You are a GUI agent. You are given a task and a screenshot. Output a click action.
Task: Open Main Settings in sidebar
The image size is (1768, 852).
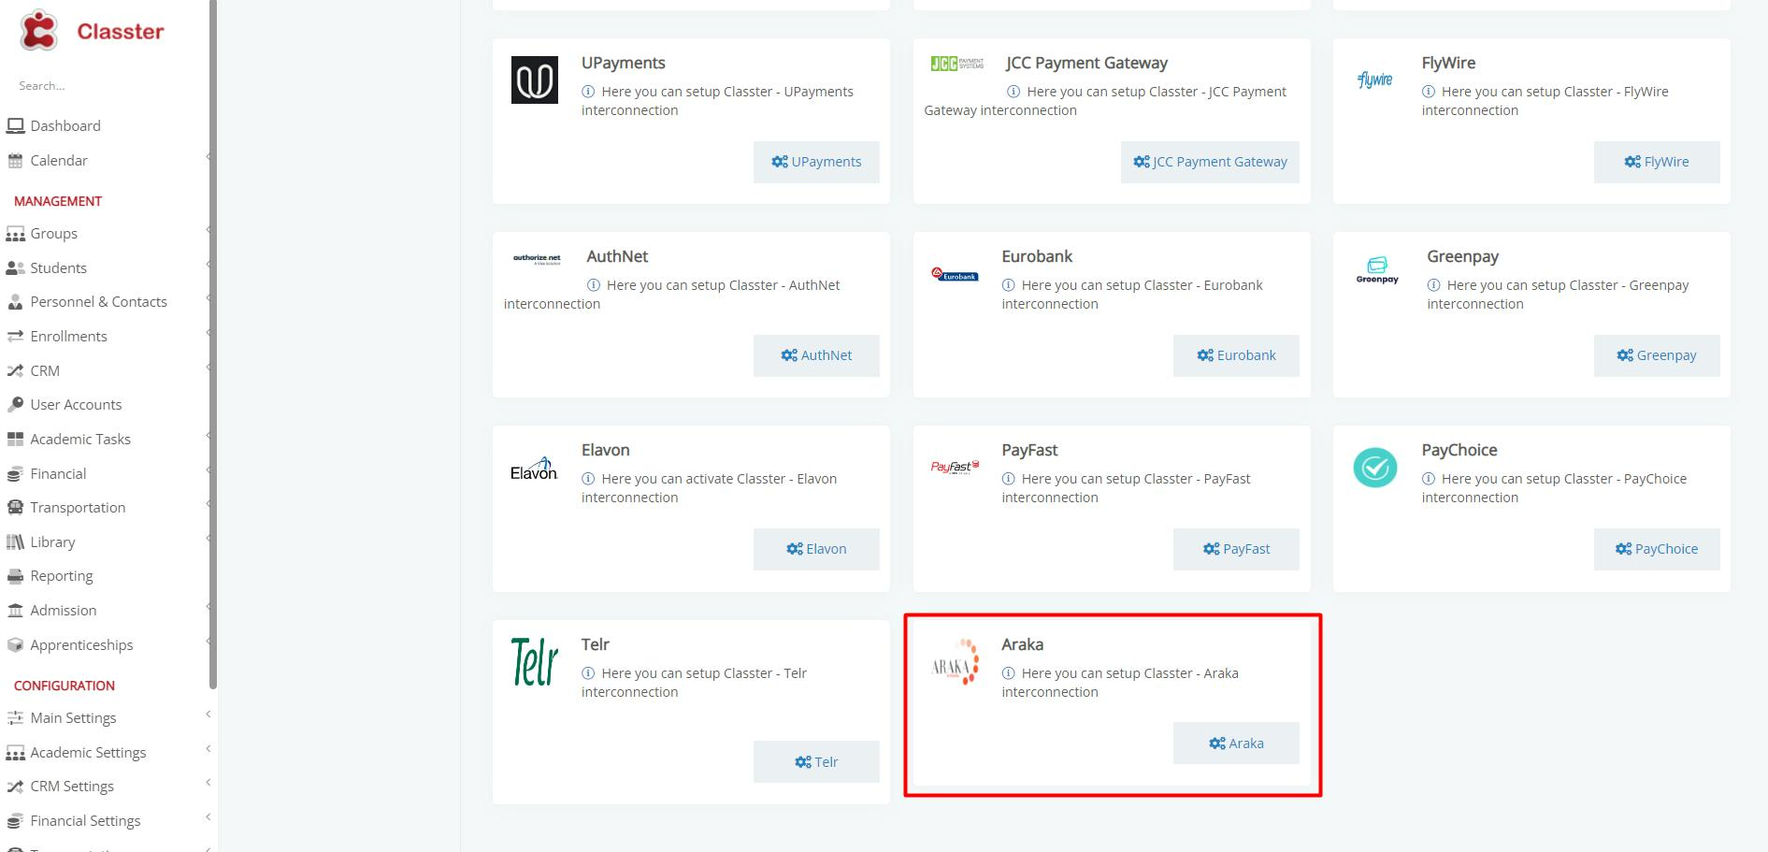[x=73, y=718]
